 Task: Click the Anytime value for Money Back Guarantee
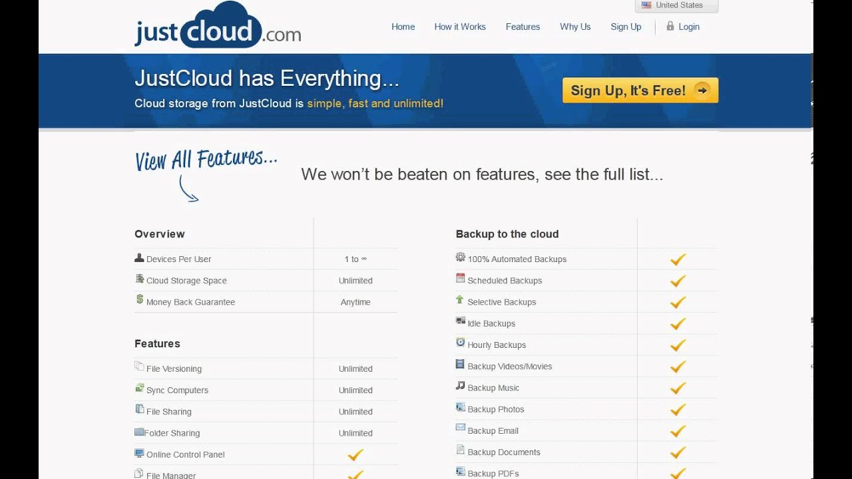coord(355,302)
